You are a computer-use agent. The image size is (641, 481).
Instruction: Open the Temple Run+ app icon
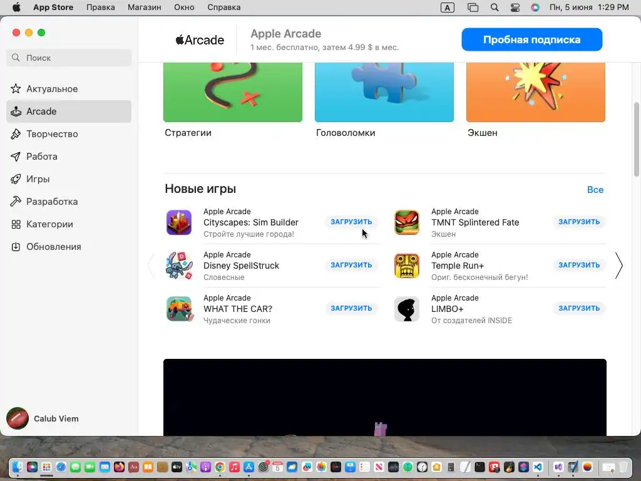(x=407, y=266)
